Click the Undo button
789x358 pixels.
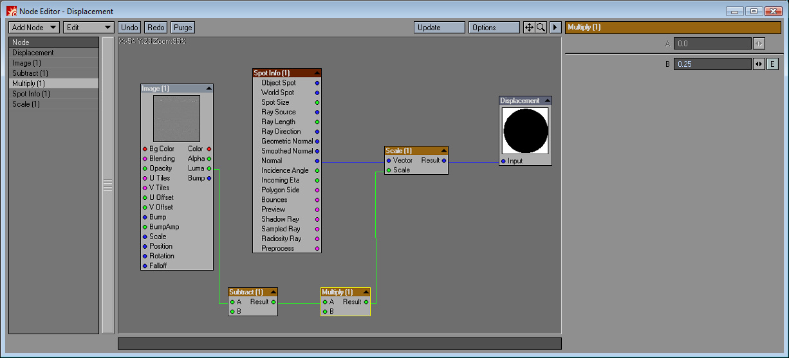[x=129, y=28]
